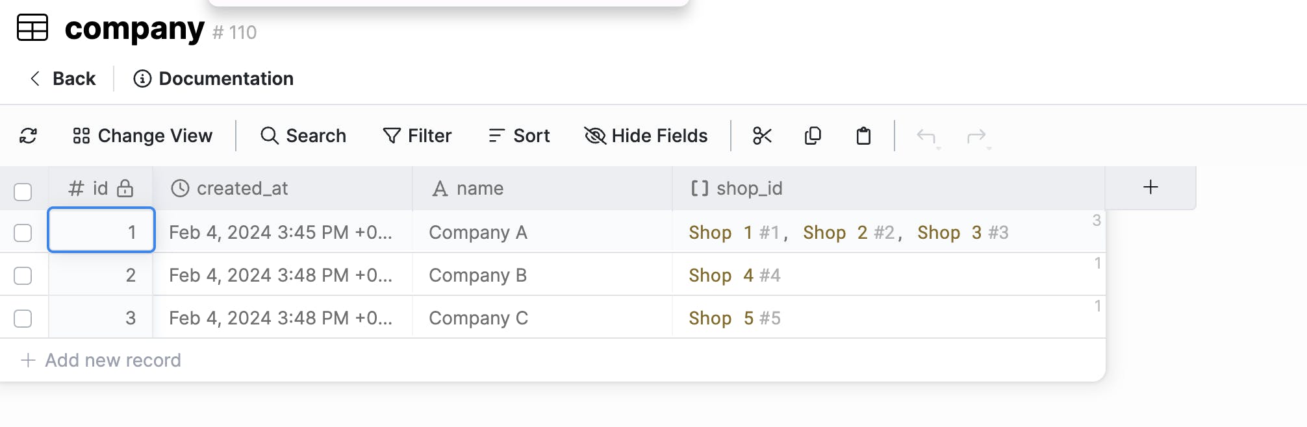
Task: Click the clipboard paste icon
Action: click(x=863, y=136)
